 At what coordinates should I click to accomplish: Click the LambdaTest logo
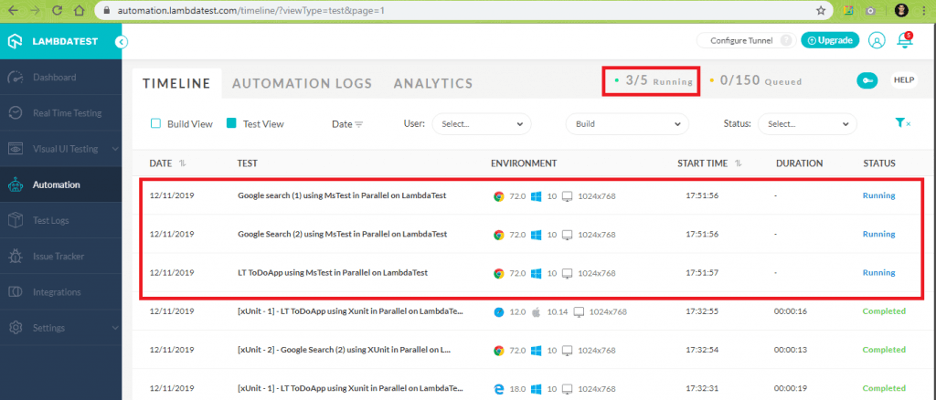pyautogui.click(x=55, y=41)
